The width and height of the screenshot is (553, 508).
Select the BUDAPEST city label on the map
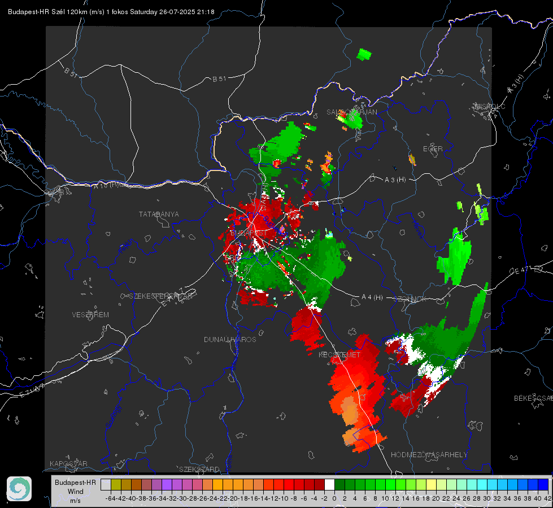249,233
